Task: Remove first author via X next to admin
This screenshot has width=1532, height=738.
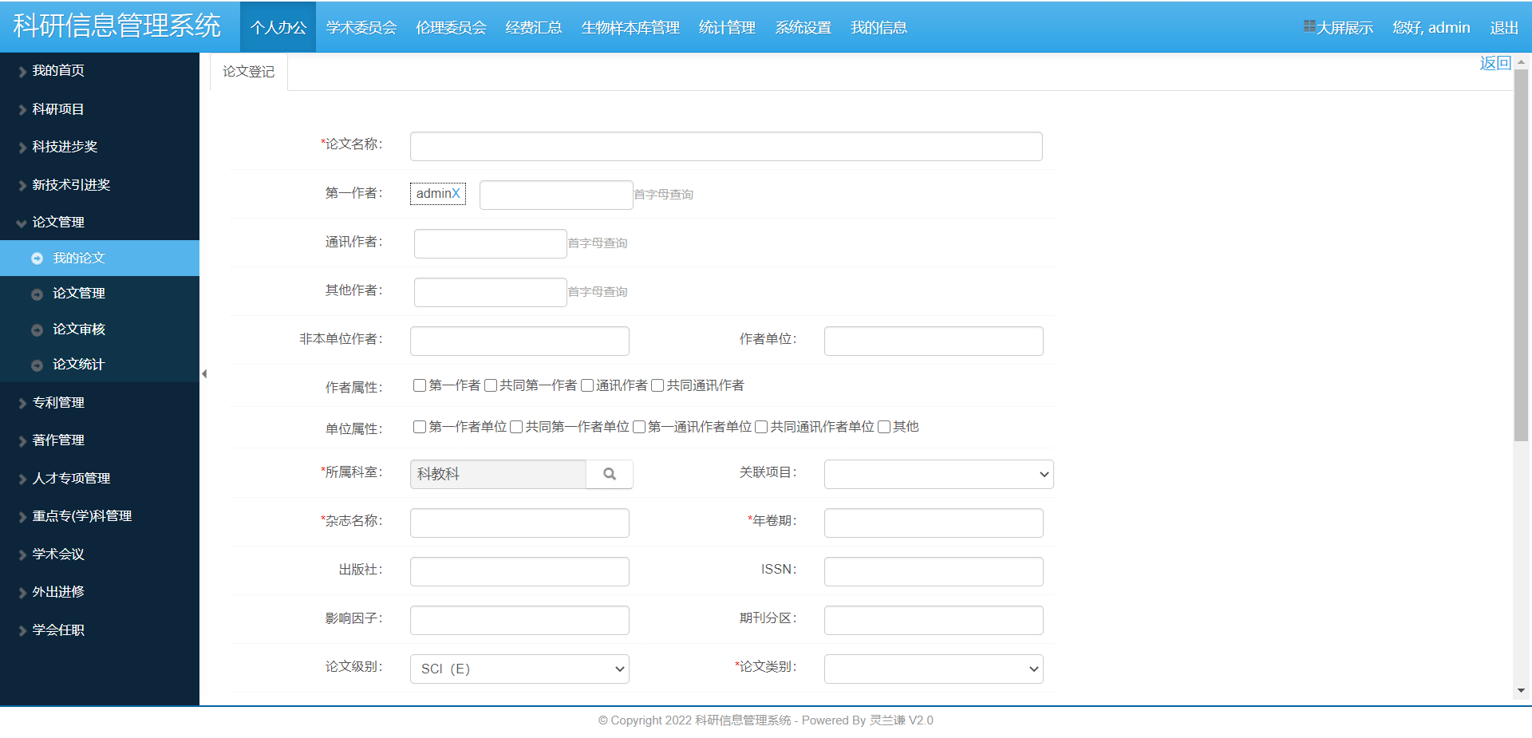Action: 456,194
